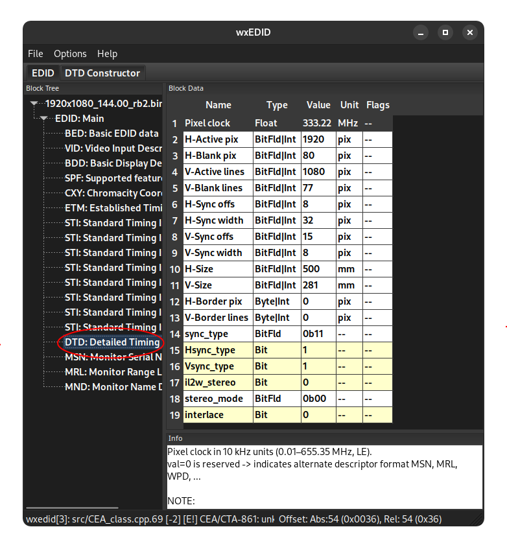
Task: Click the Unit column header
Action: [x=349, y=105]
